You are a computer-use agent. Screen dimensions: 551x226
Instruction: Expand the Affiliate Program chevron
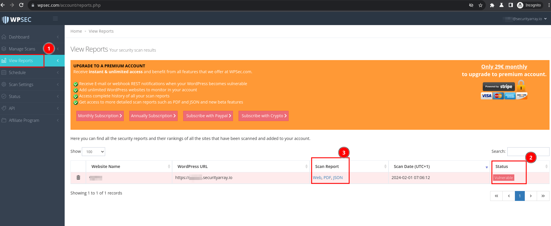point(58,120)
